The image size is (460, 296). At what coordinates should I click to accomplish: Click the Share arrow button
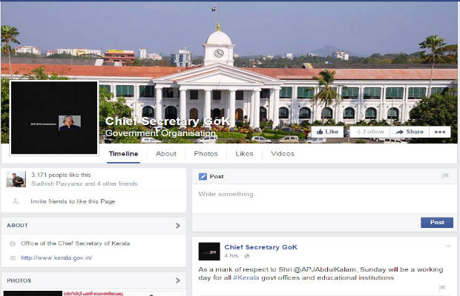click(x=410, y=132)
